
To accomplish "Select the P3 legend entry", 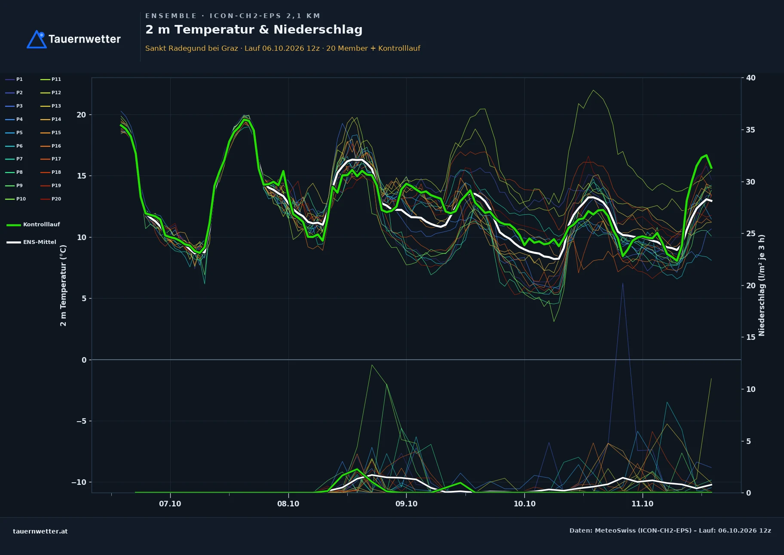I will tap(14, 106).
